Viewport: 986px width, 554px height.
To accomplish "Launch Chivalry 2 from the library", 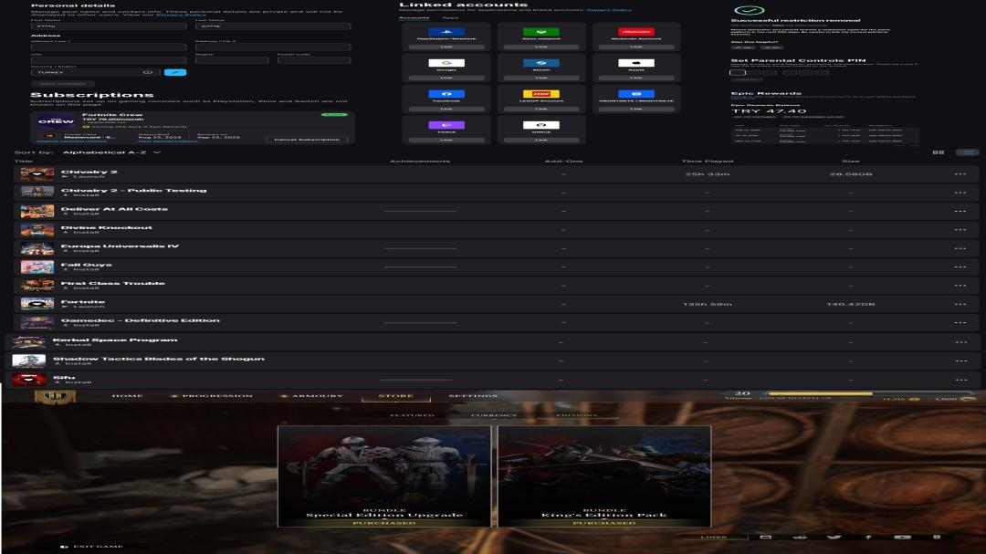I will pyautogui.click(x=83, y=177).
